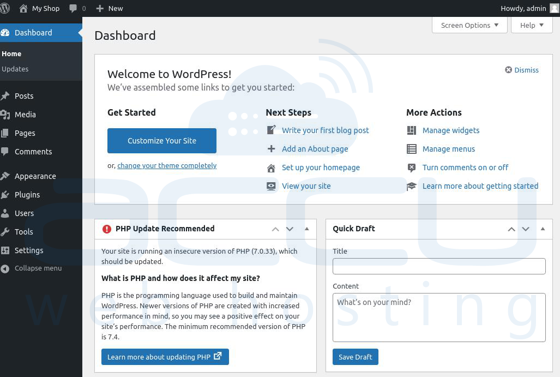Open the Help dropdown tab
This screenshot has width=560, height=377.
click(x=532, y=26)
